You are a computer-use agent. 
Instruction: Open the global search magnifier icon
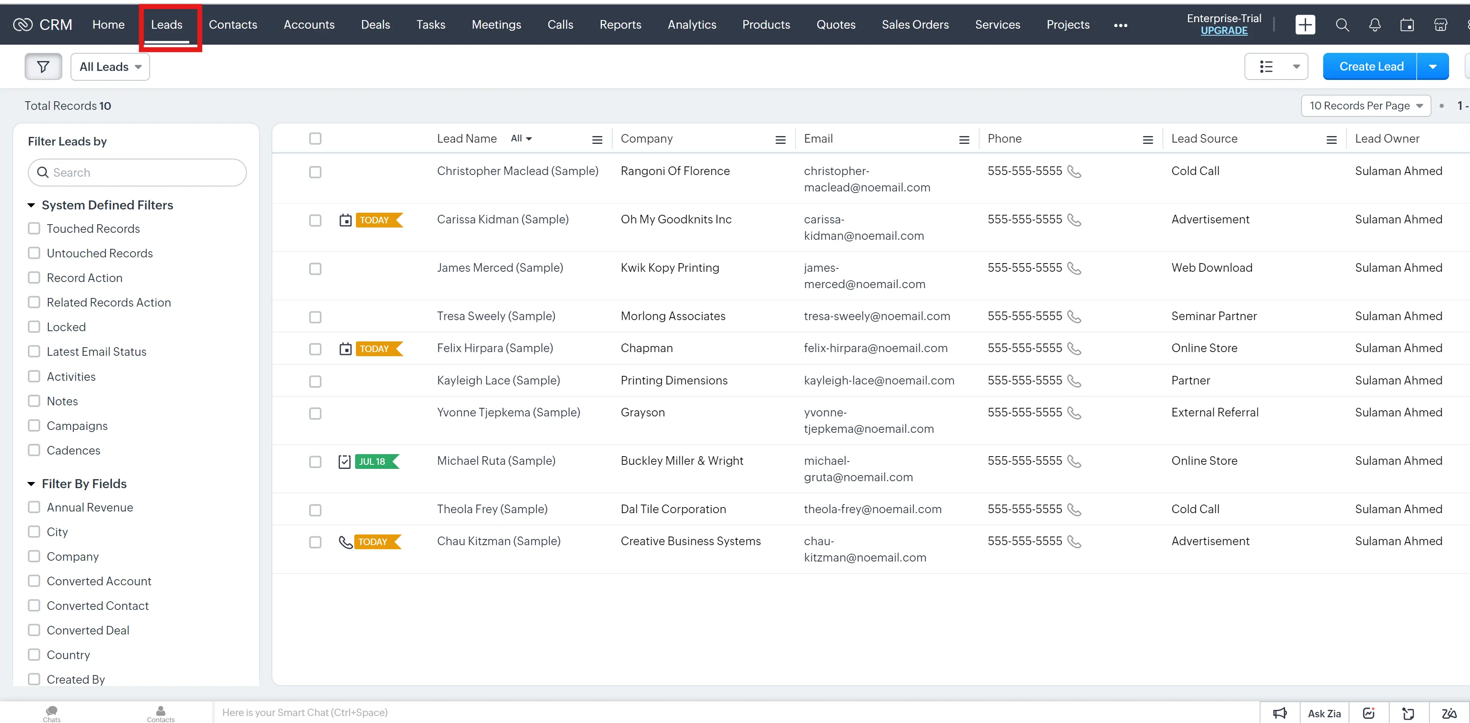pos(1342,25)
